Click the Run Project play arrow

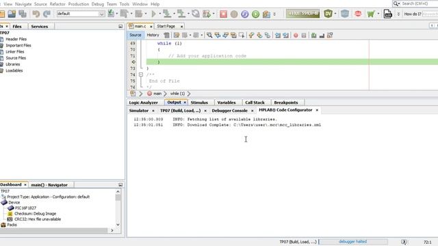pos(153,14)
